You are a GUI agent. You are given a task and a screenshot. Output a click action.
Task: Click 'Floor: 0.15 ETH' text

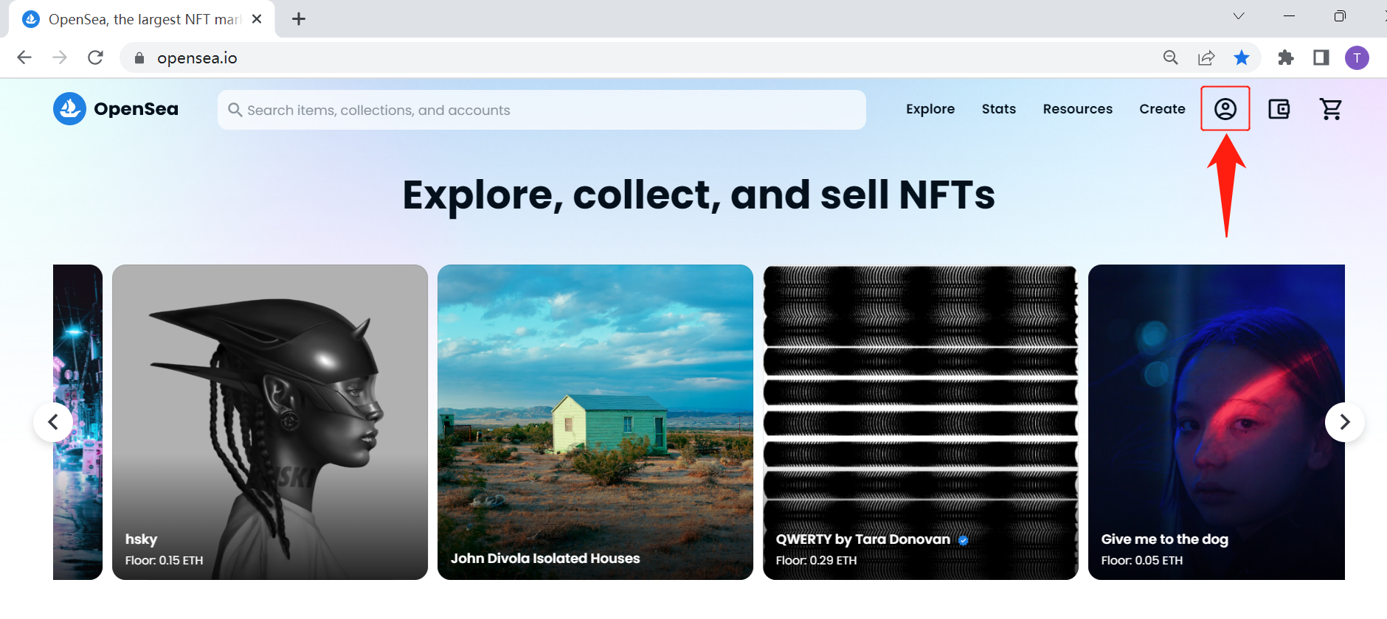click(x=164, y=561)
